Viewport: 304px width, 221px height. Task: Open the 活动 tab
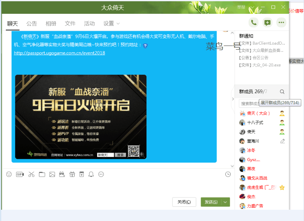89,23
